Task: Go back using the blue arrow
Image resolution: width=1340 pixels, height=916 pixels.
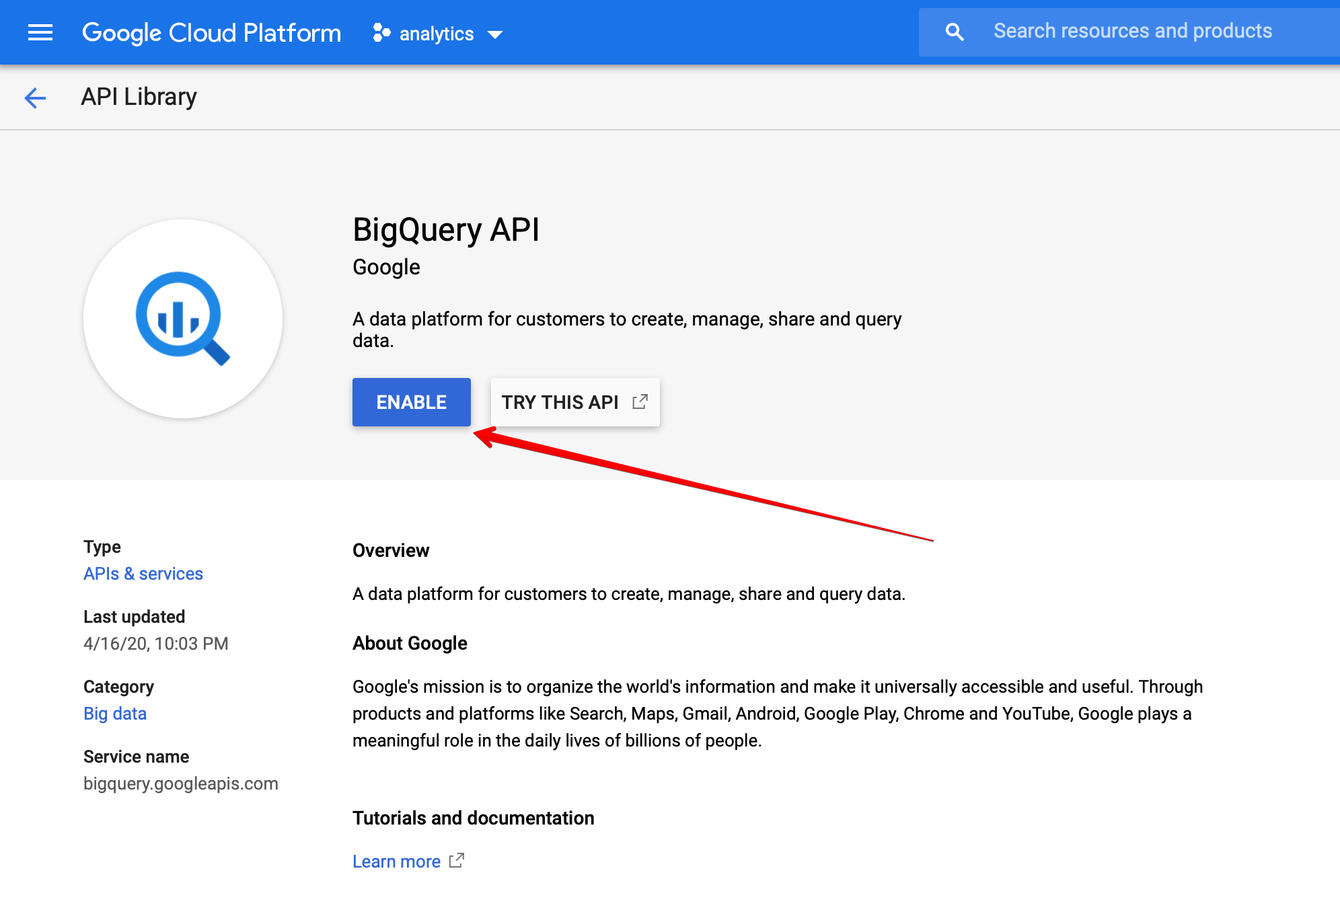Action: pyautogui.click(x=35, y=98)
